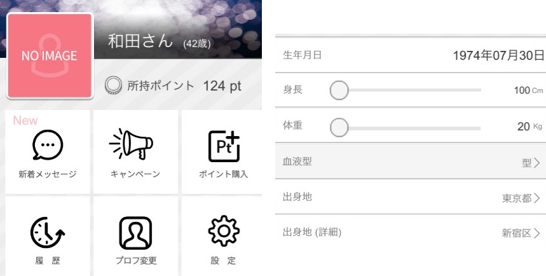Click the points coin icon
Screen dimensions: 546x276
[x=113, y=86]
